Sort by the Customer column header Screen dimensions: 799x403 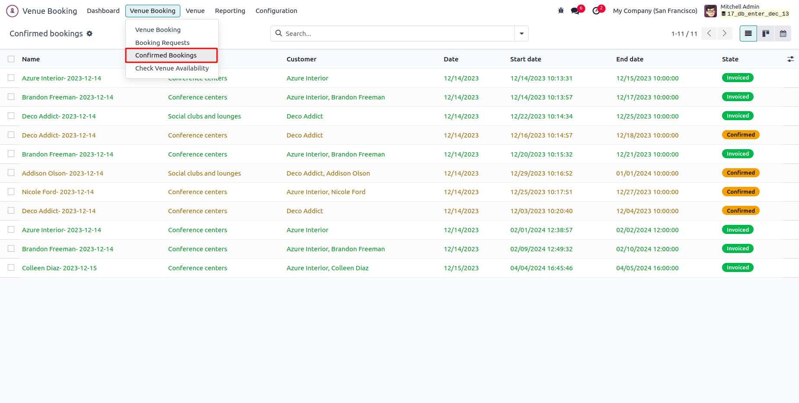301,59
